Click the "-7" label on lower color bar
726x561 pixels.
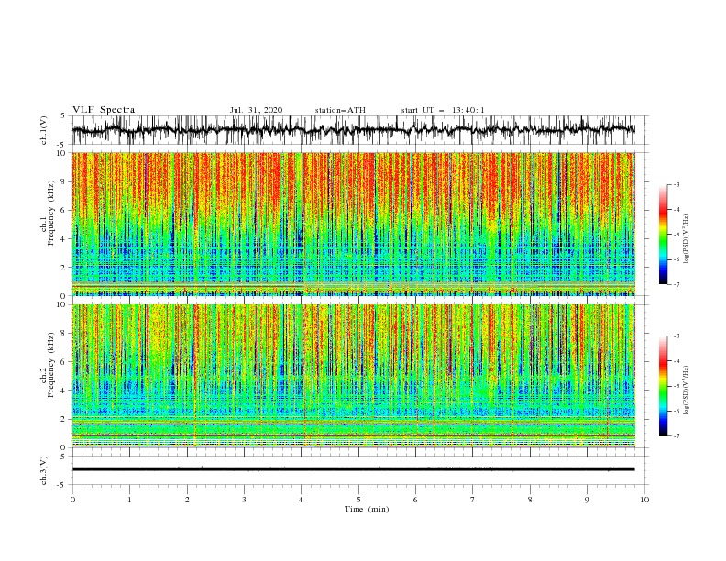tap(676, 436)
